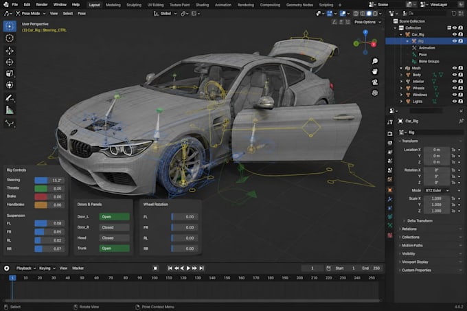The width and height of the screenshot is (467, 311).
Task: Activate the Scale tool icon
Action: point(10,73)
